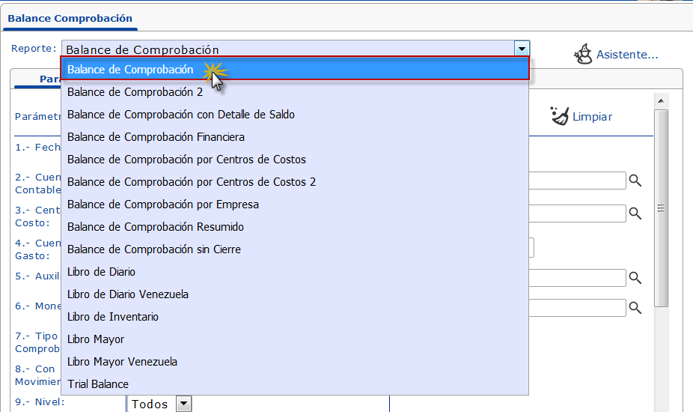Pick 'Balance de Comprobación Resumido'
The image size is (693, 412).
pyautogui.click(x=295, y=226)
